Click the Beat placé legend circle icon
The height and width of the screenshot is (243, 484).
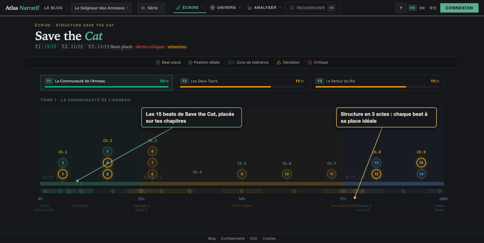pyautogui.click(x=158, y=62)
